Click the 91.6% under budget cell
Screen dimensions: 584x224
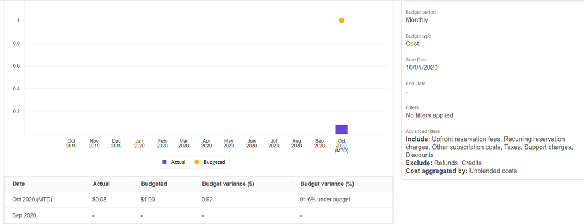[325, 200]
